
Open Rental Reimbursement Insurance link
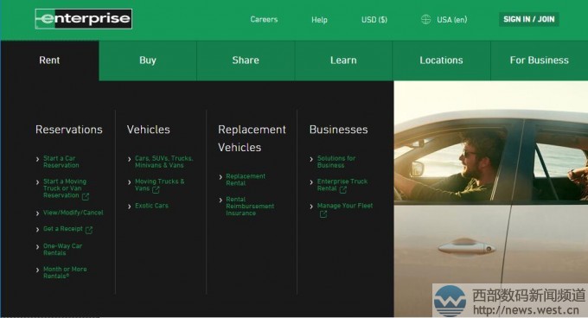250,207
